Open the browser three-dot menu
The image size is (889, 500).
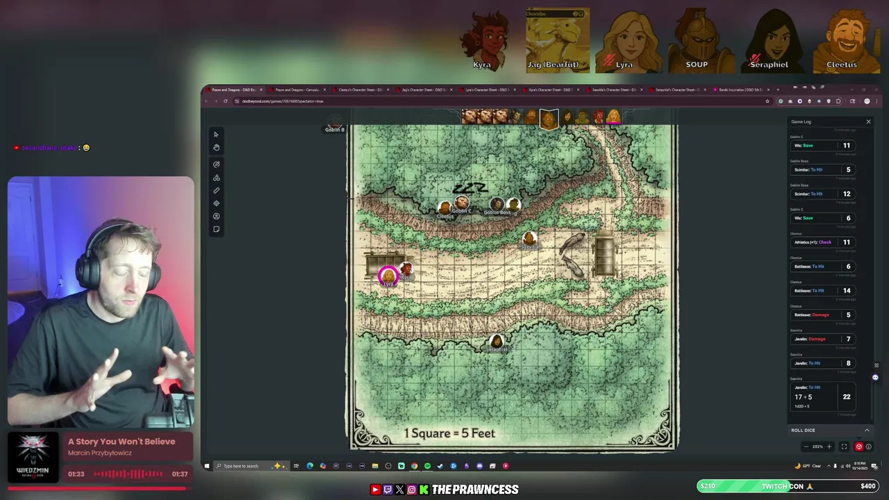(877, 101)
